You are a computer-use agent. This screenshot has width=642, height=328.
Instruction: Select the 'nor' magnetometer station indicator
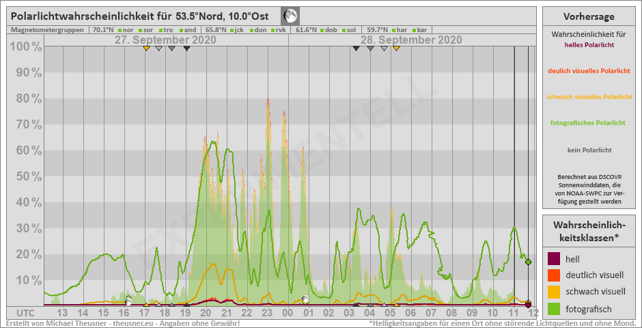tap(127, 30)
